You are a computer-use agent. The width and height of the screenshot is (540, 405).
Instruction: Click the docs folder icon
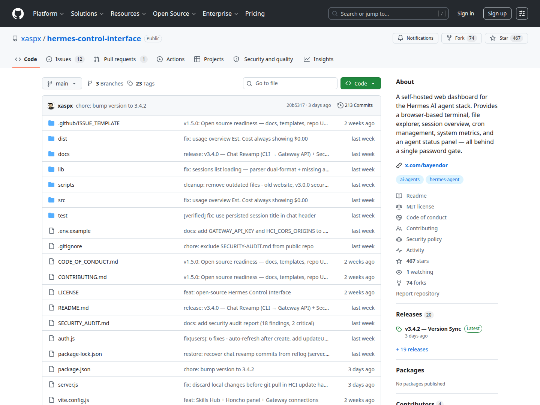tap(51, 154)
